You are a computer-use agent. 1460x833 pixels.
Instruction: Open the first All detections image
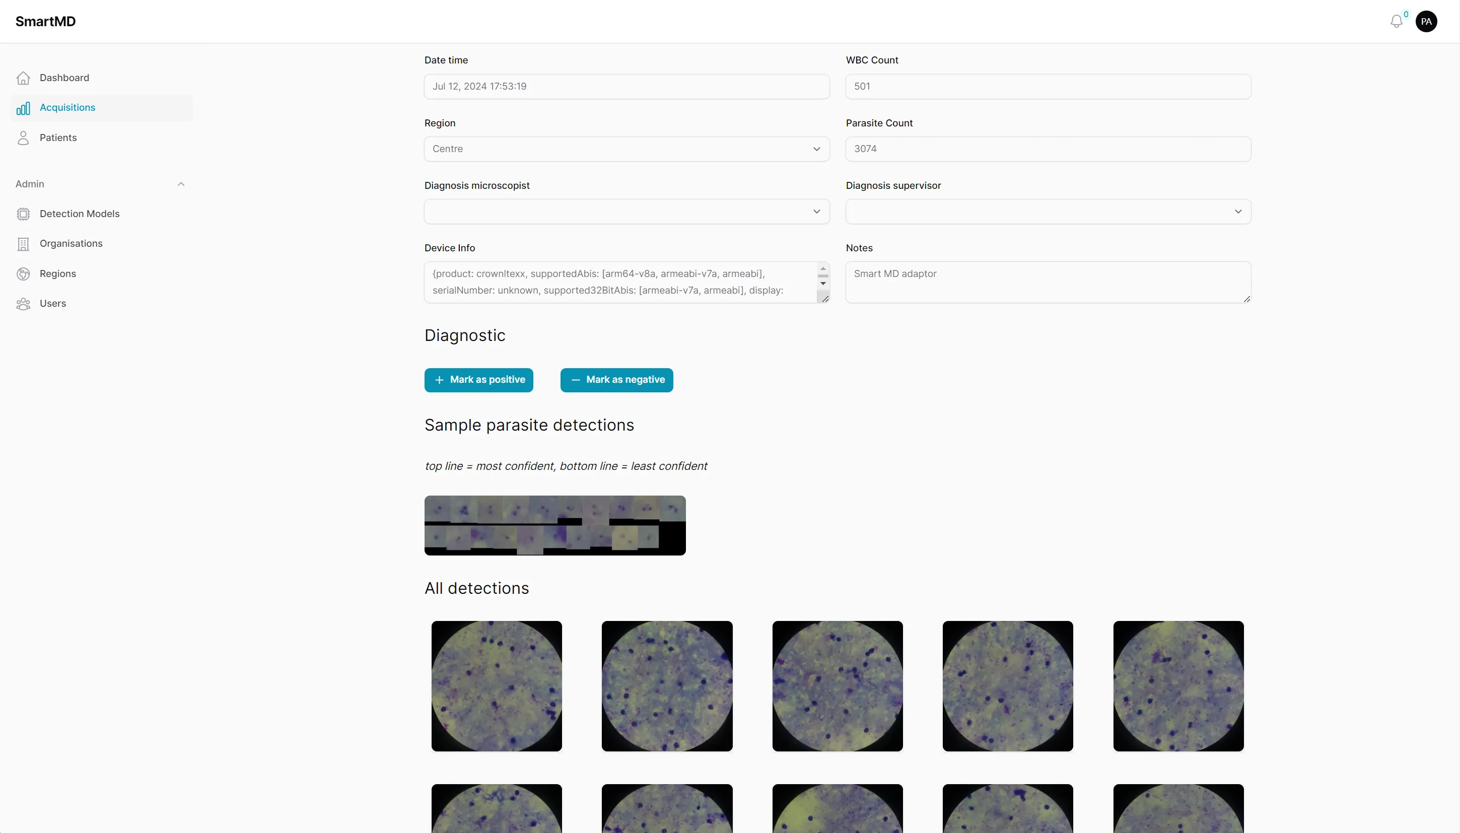point(496,686)
